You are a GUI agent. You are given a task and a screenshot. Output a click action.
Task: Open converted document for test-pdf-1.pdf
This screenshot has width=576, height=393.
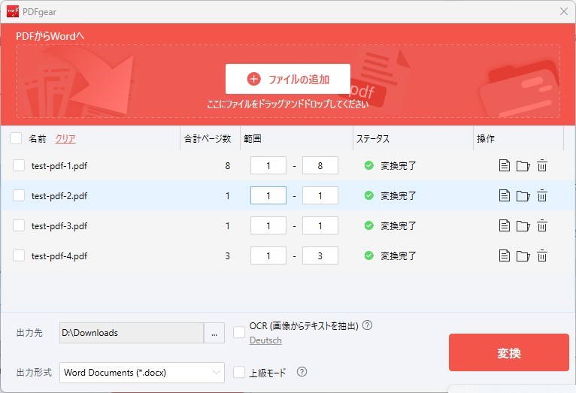pos(505,165)
